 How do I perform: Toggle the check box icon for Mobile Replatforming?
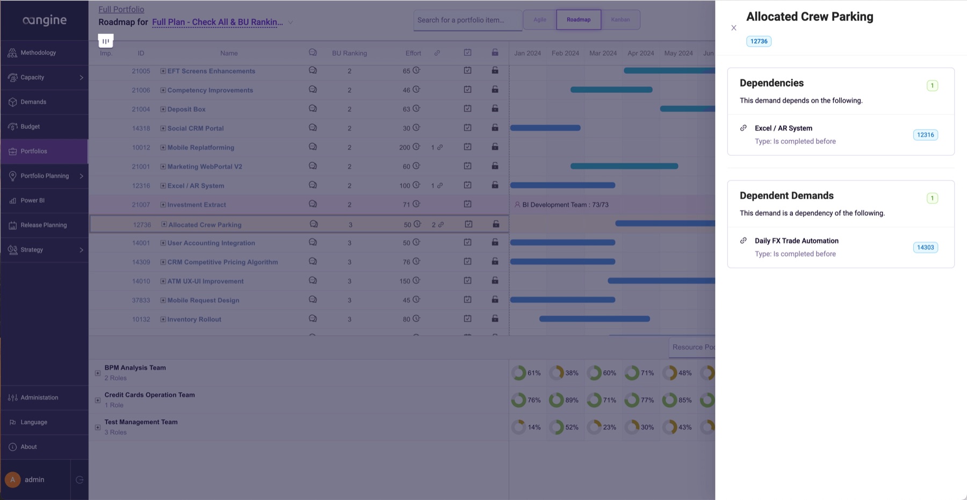(x=467, y=147)
